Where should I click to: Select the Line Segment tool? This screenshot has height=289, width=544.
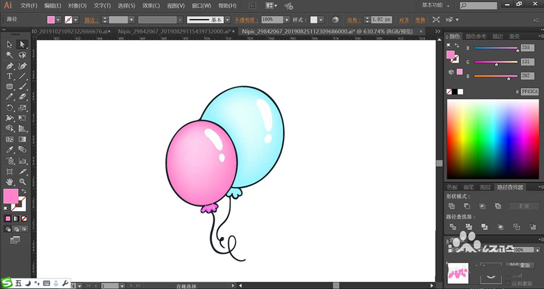coord(22,76)
